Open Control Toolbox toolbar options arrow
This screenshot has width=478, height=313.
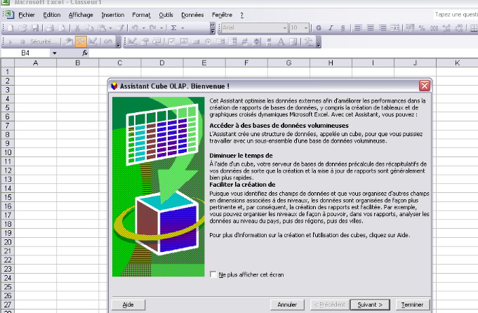tap(318, 42)
